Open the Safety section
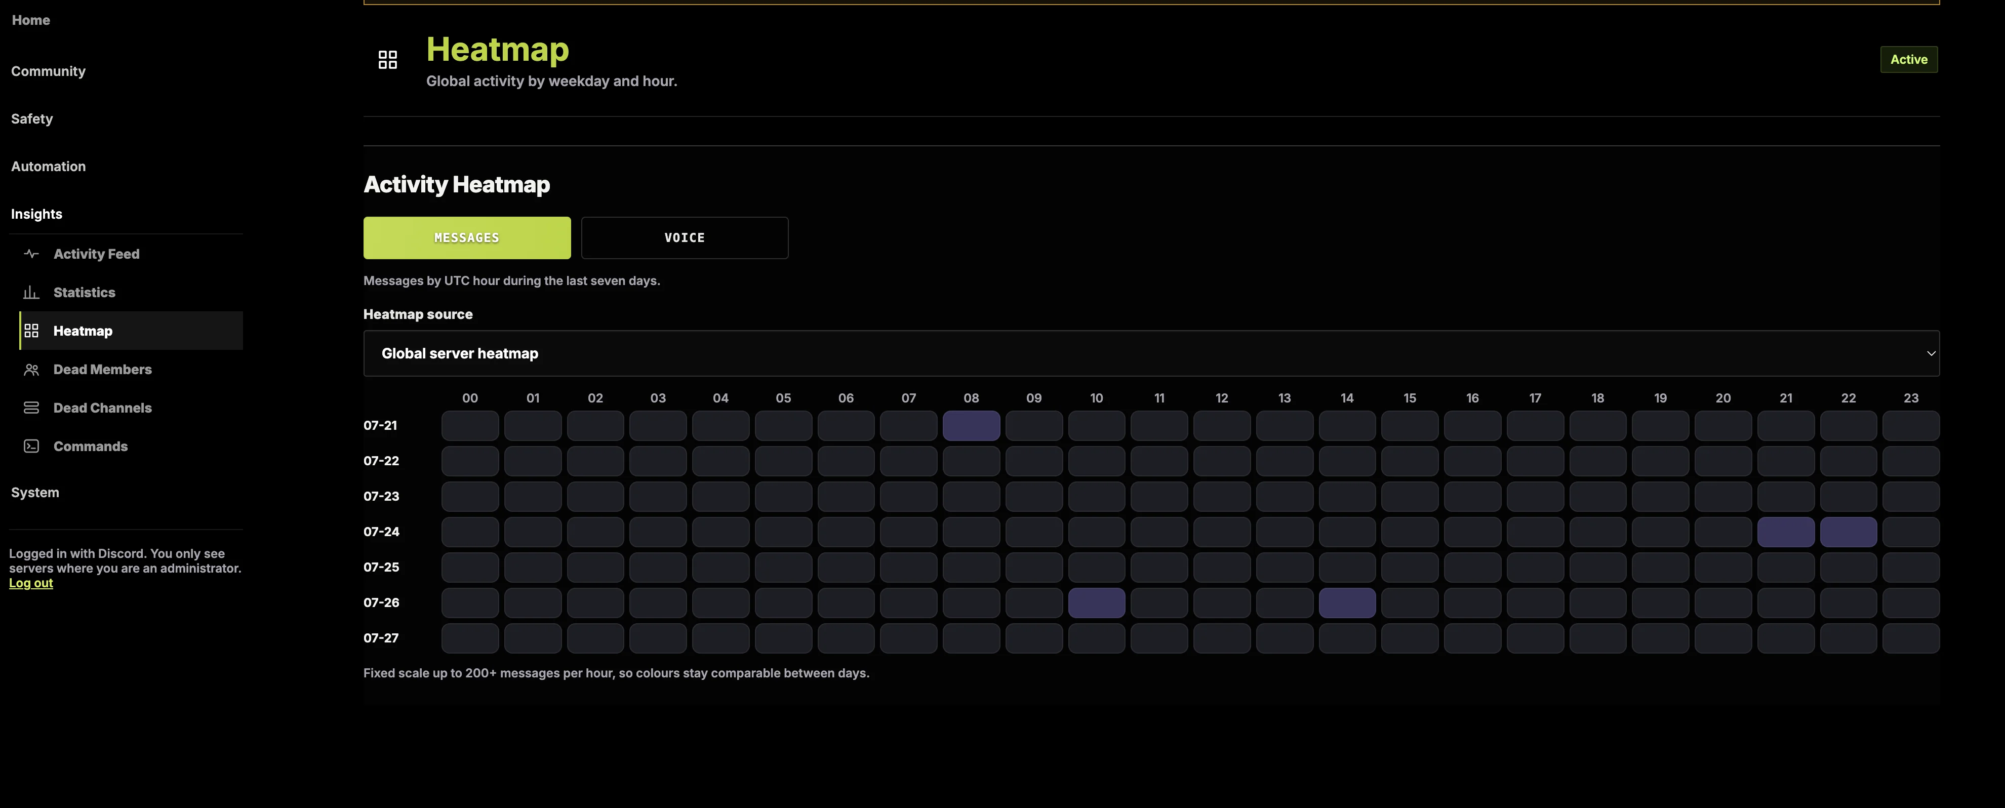 click(32, 118)
